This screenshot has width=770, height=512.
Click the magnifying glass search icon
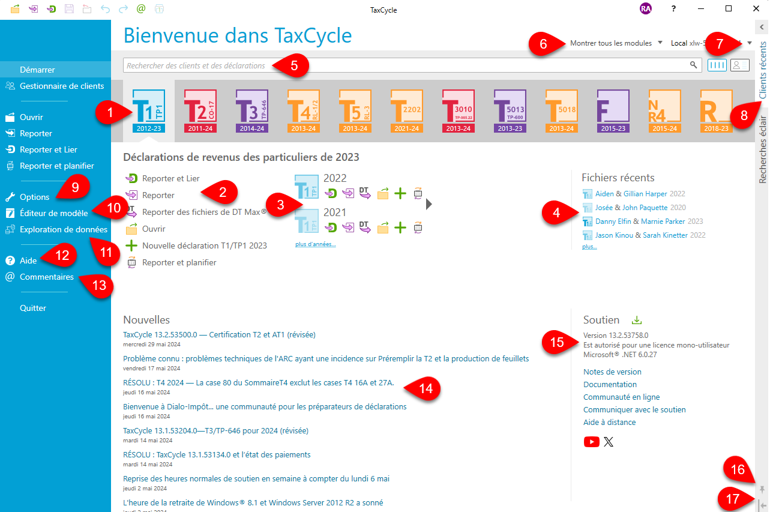[x=693, y=65]
